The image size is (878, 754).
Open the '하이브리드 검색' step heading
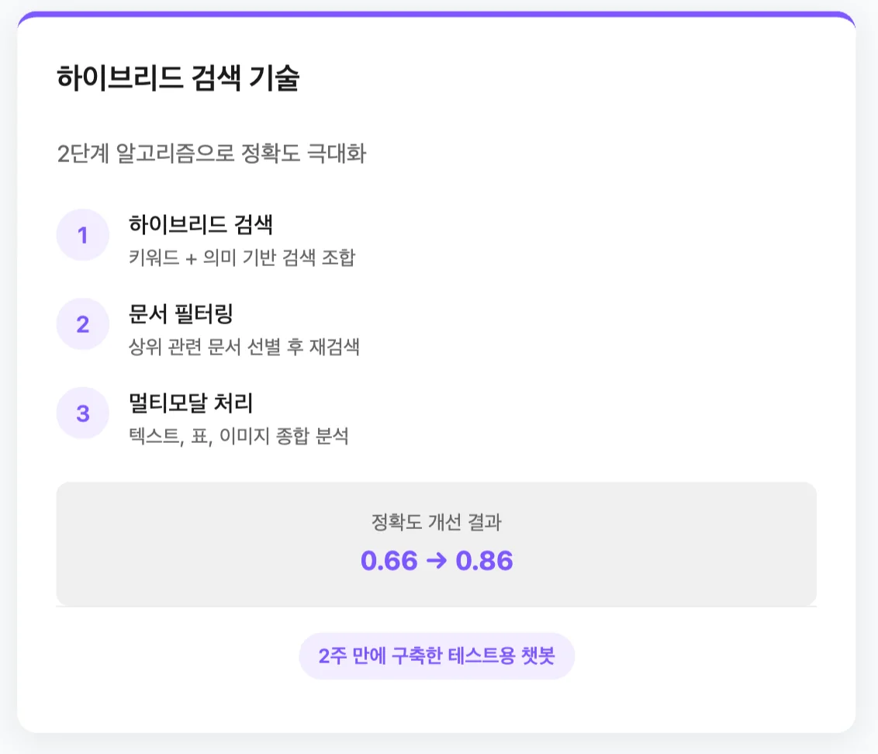coord(200,224)
